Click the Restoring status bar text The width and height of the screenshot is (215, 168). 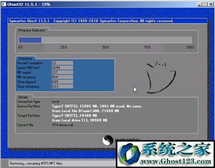(36, 163)
